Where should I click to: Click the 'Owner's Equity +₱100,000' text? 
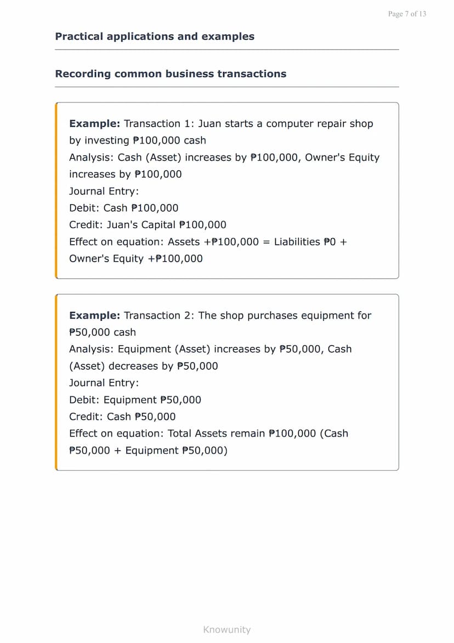tap(136, 259)
